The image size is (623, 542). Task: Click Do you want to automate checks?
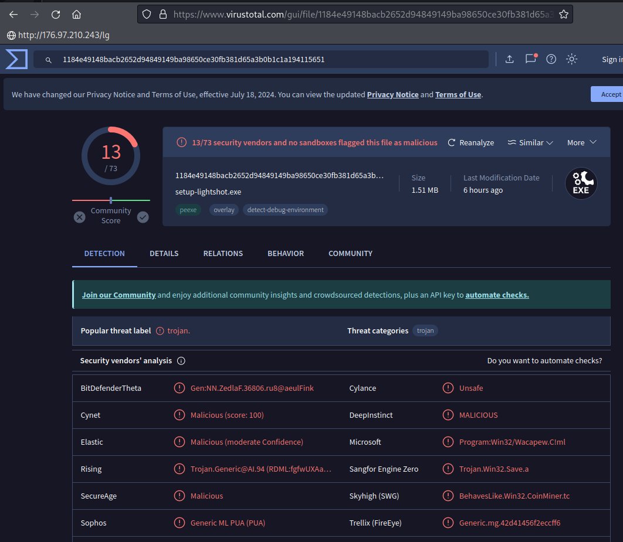coord(544,361)
